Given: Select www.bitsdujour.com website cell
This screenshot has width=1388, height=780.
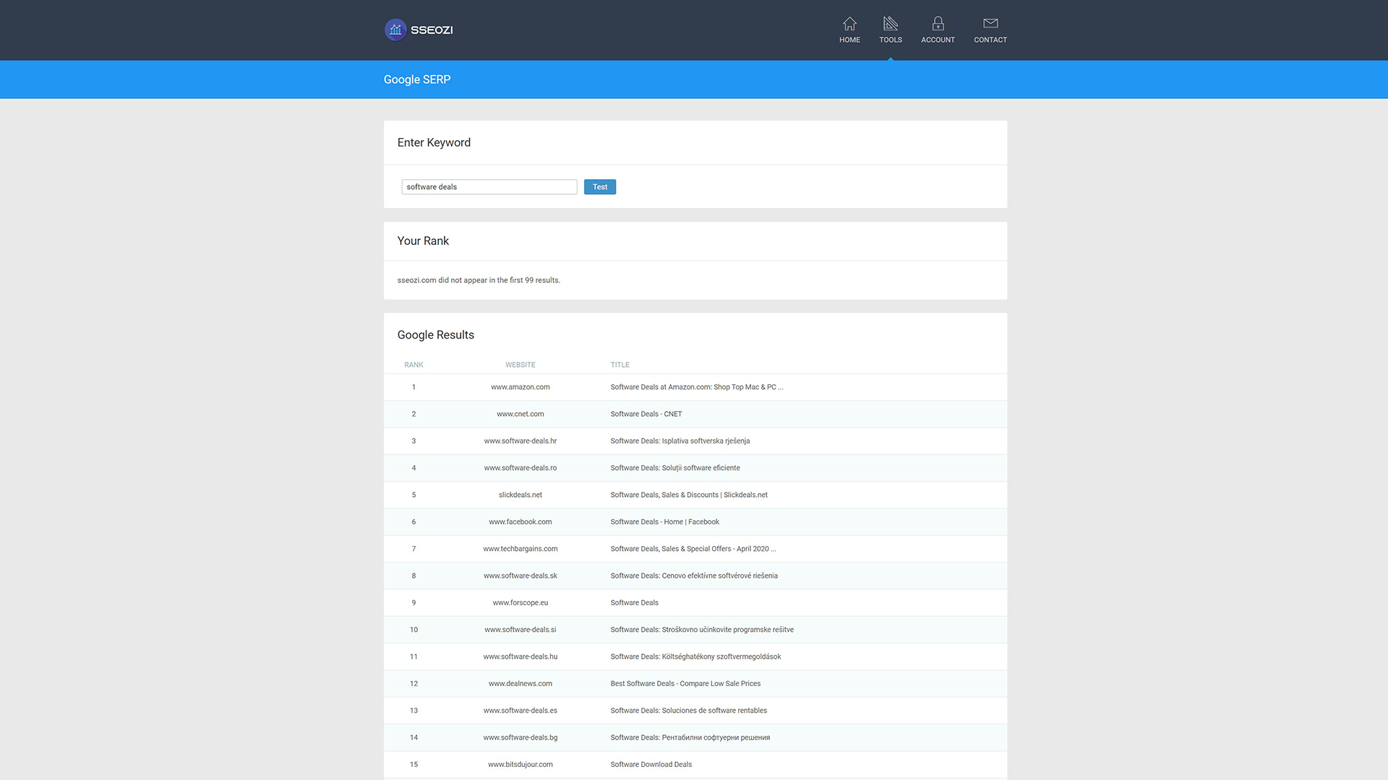Looking at the screenshot, I should pyautogui.click(x=520, y=764).
